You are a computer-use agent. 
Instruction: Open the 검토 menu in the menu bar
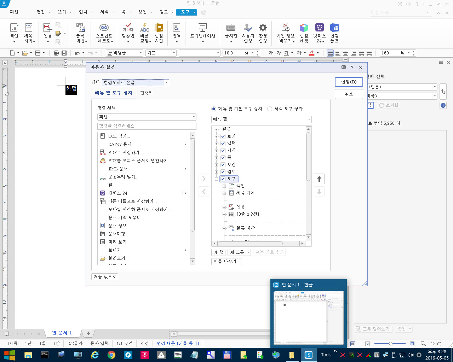click(x=164, y=12)
